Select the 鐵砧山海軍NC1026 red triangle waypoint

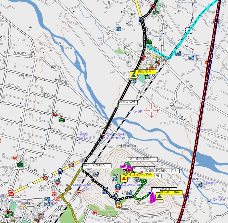124,178
